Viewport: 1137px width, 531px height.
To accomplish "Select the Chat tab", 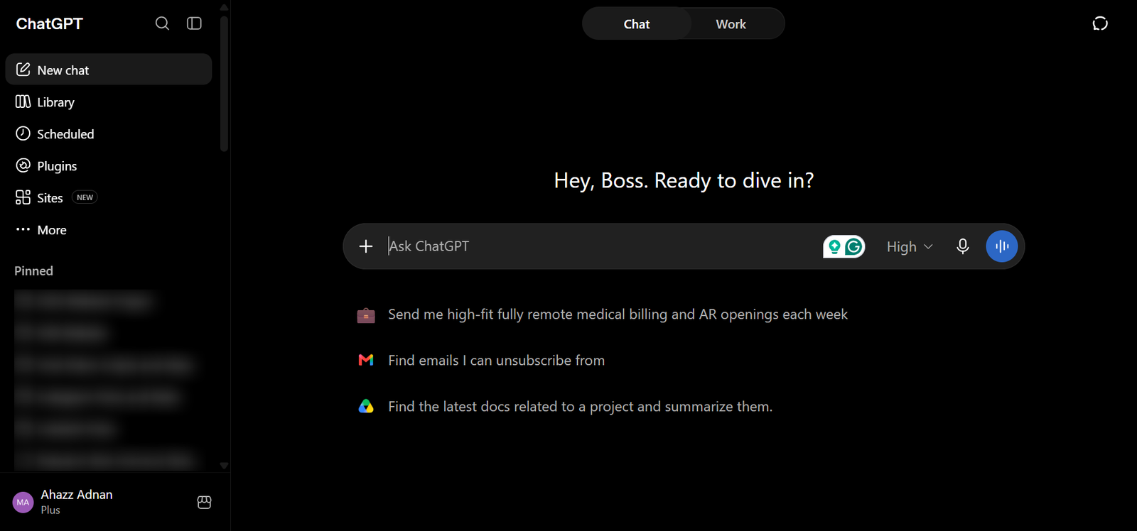I will (637, 24).
